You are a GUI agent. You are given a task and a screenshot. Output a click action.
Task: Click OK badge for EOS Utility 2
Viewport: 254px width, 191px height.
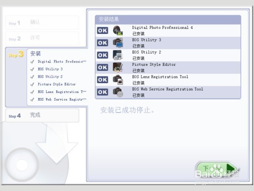[x=102, y=55]
